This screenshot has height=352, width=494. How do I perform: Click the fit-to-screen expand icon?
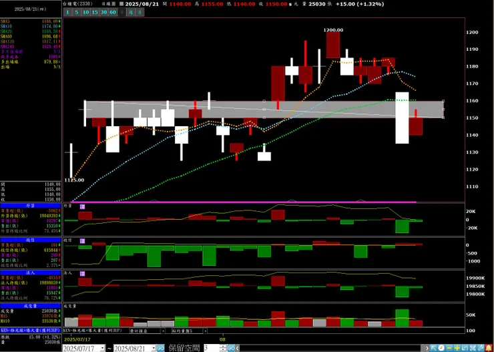tap(473, 348)
